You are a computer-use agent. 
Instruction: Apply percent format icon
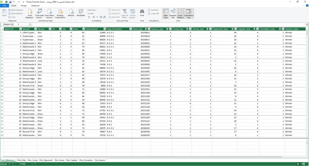pos(94,17)
